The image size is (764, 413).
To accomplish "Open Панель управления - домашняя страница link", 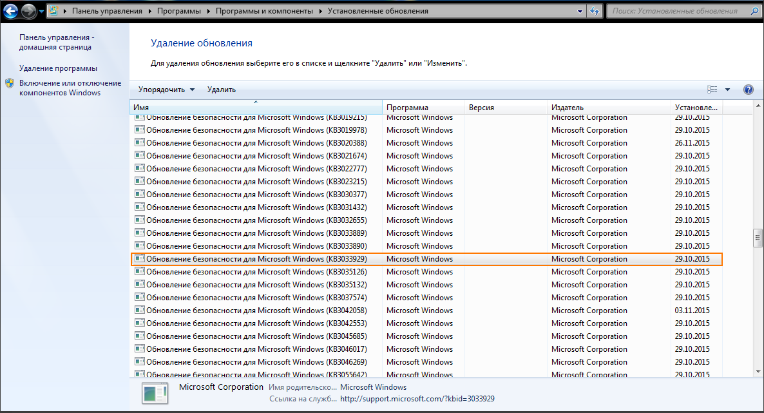I will pyautogui.click(x=57, y=42).
